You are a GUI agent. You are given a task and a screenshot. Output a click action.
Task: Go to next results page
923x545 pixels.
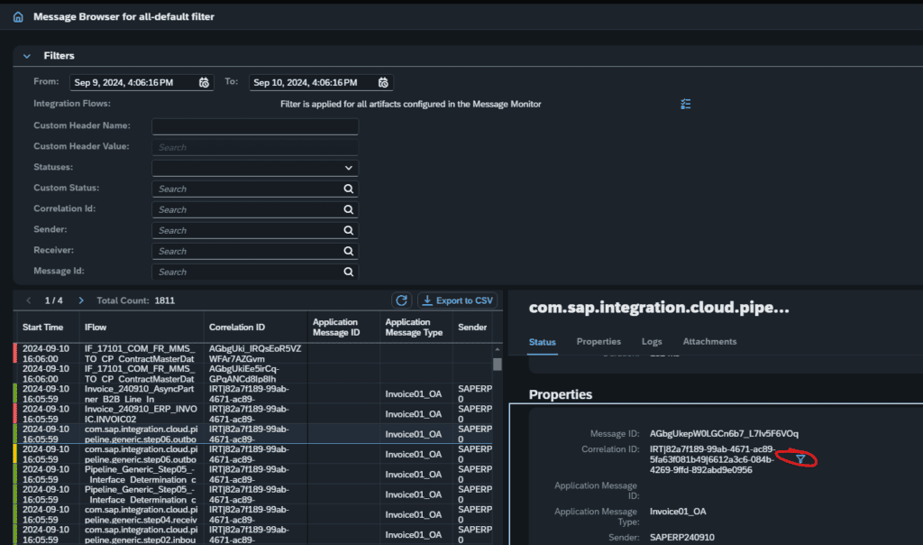point(80,300)
